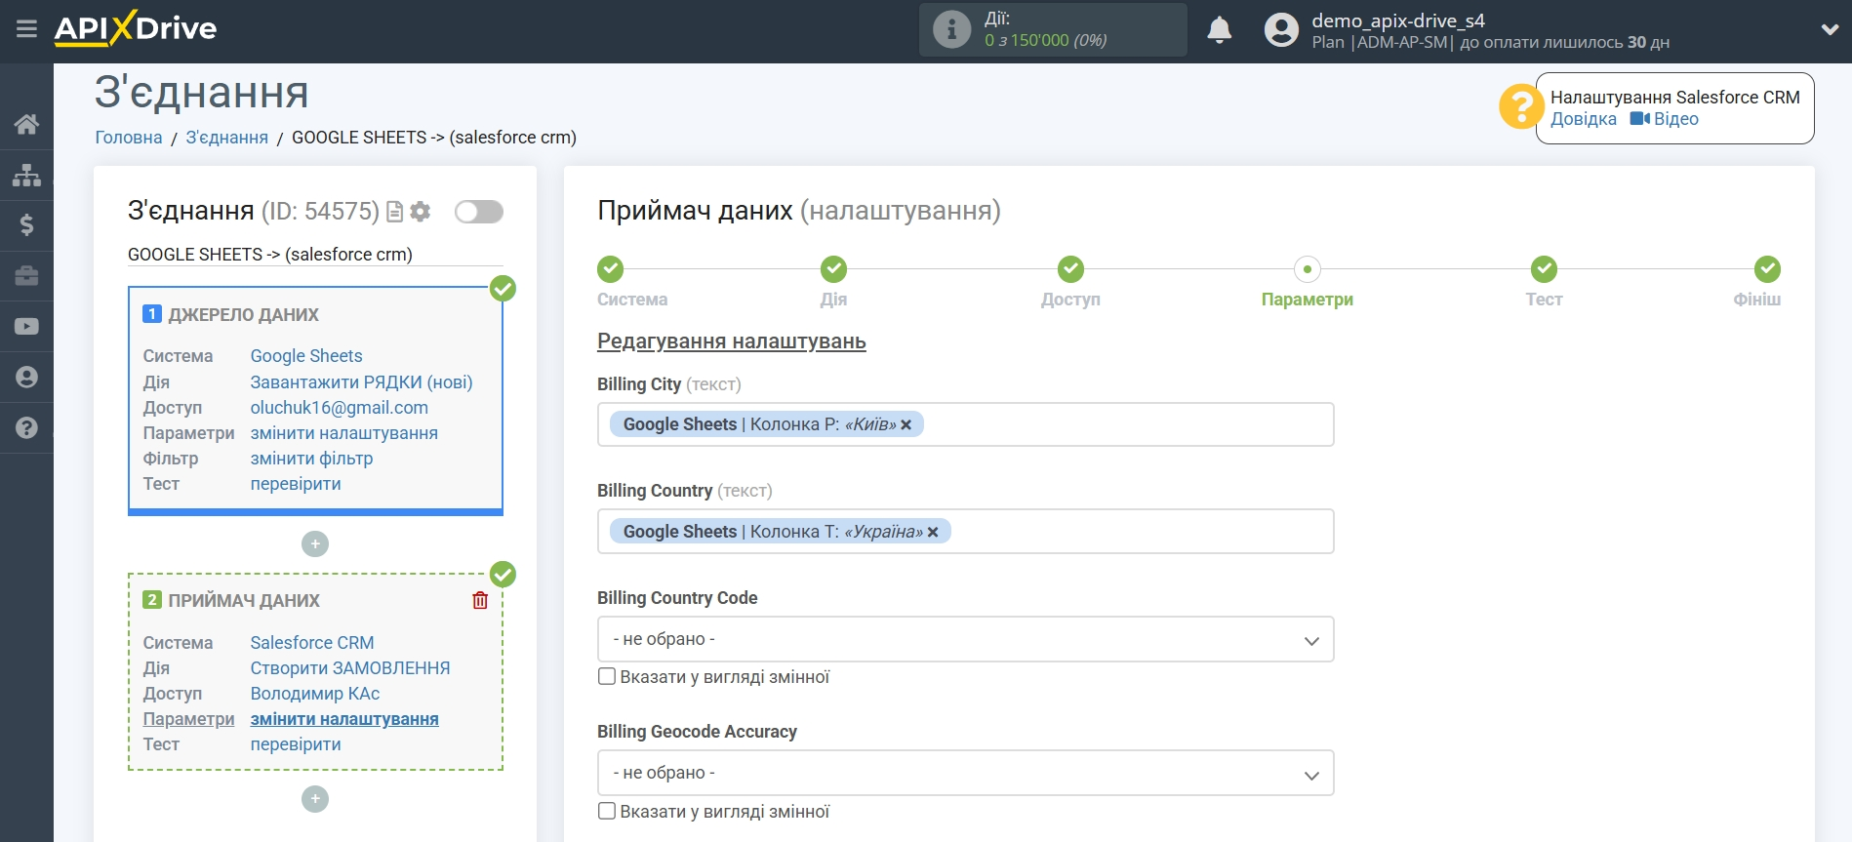The height and width of the screenshot is (842, 1852).
Task: Open the actions info icon
Action: tap(951, 29)
